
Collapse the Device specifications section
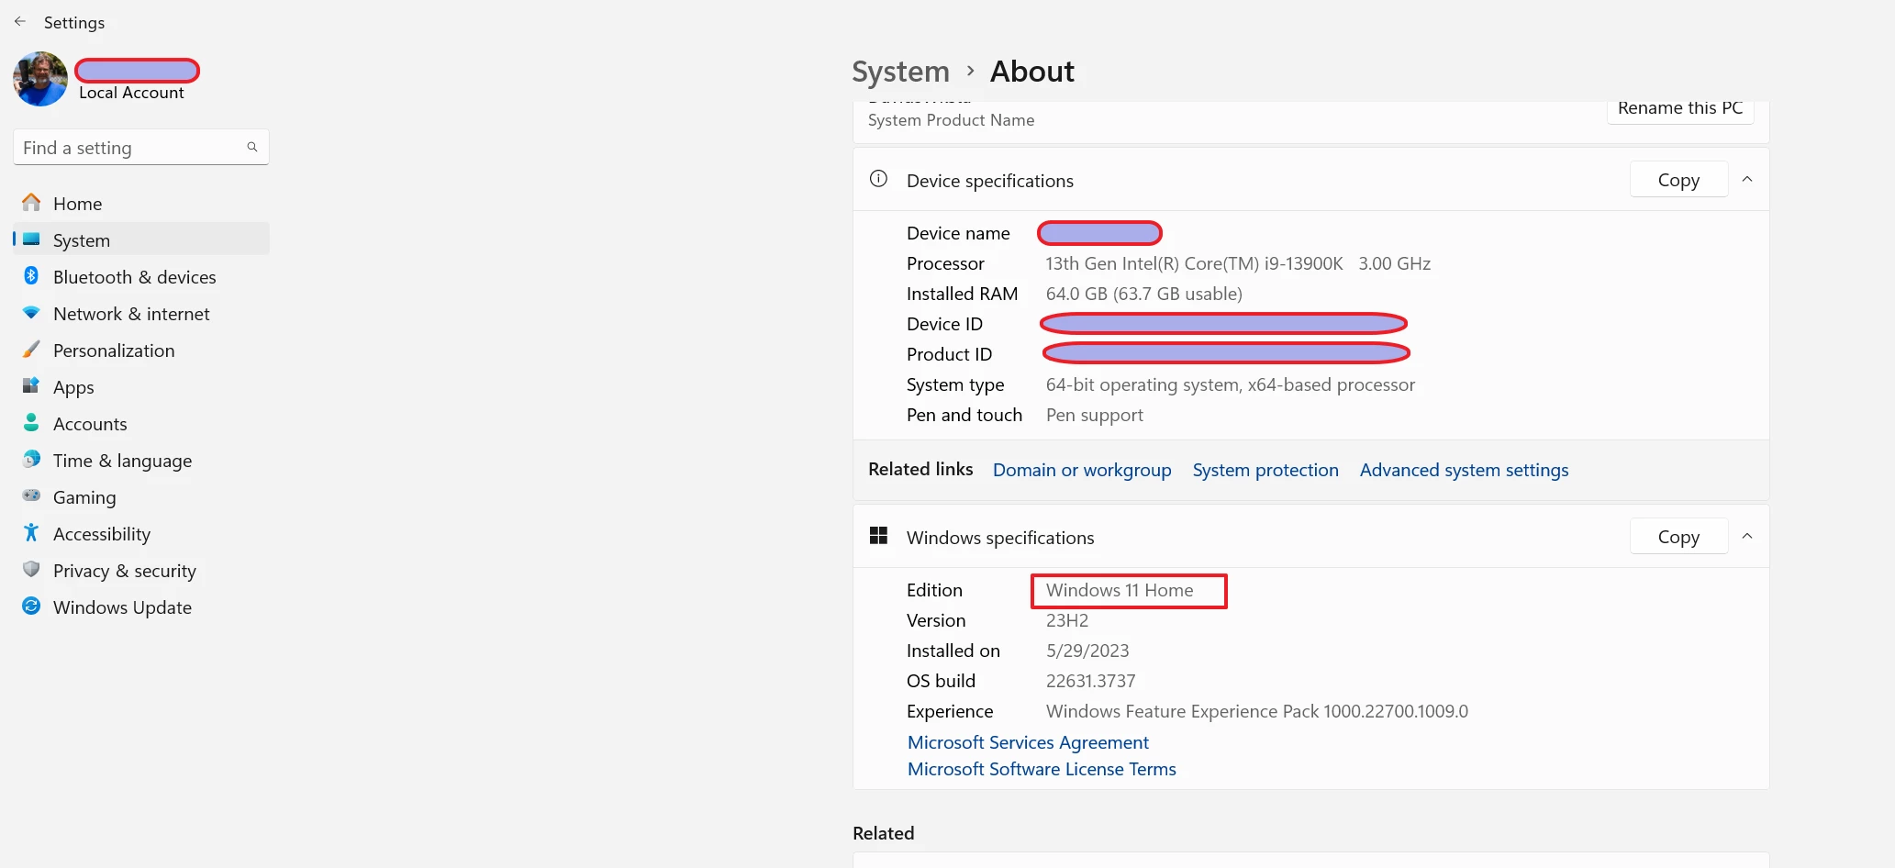click(x=1747, y=179)
